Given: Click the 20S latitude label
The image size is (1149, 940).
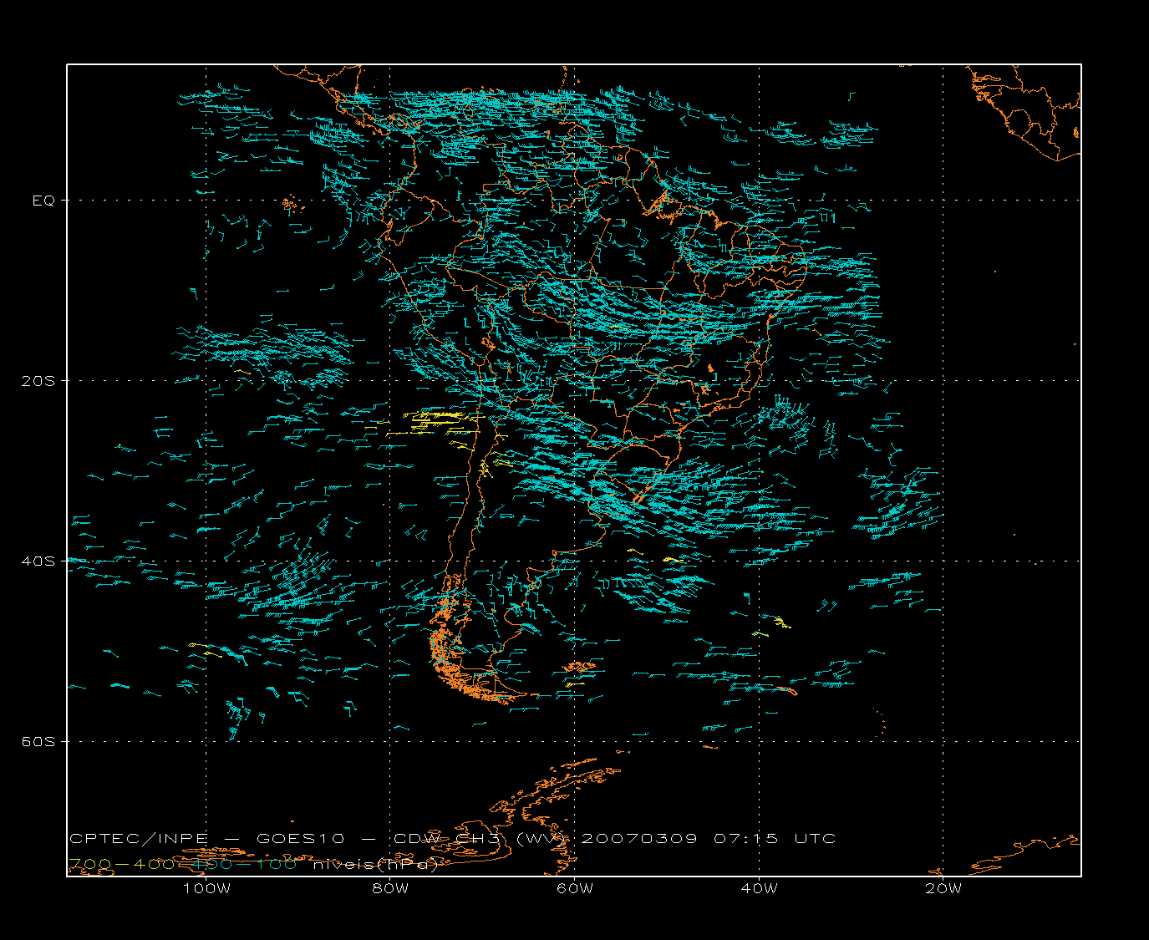Looking at the screenshot, I should point(38,381).
